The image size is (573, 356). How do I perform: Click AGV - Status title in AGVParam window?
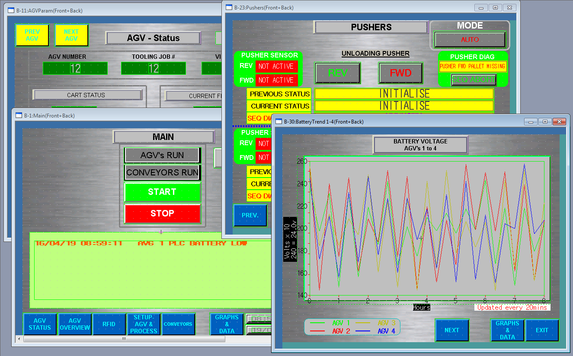click(x=153, y=38)
